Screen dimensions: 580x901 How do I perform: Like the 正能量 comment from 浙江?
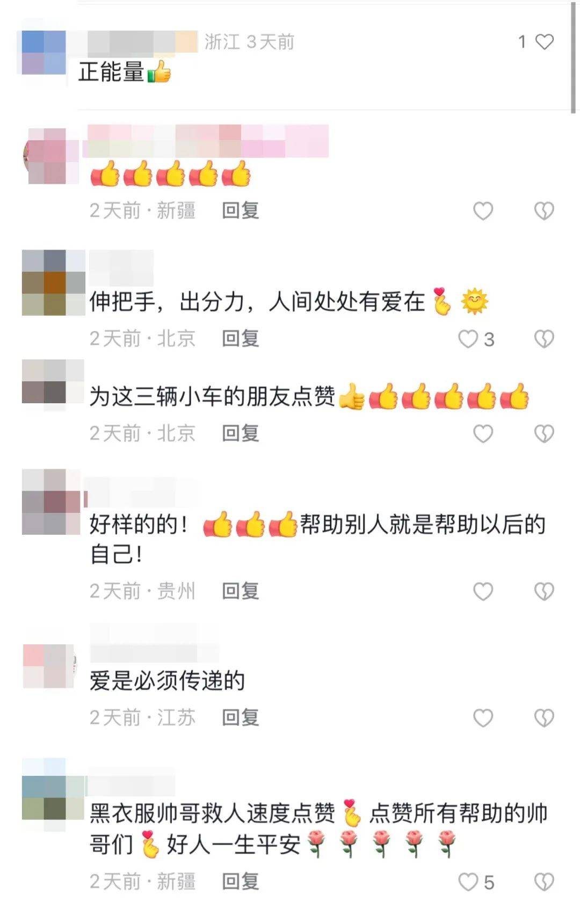544,42
